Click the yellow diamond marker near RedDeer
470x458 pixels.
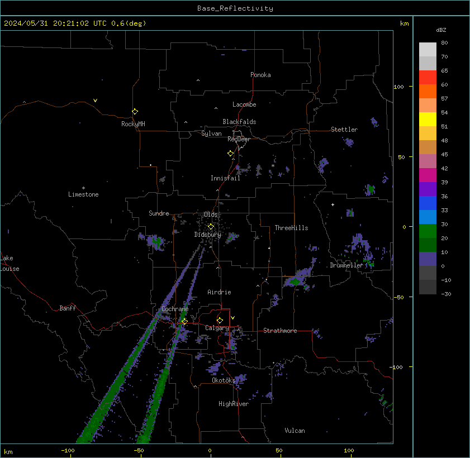pos(230,154)
